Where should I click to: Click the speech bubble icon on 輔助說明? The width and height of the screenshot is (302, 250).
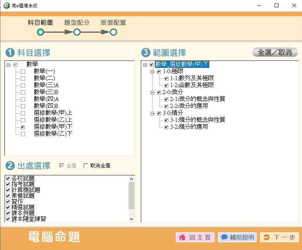224,237
